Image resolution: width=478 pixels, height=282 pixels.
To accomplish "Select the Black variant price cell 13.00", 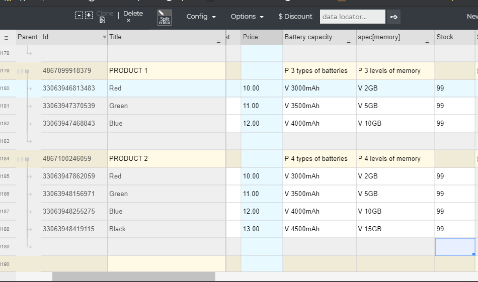I will pyautogui.click(x=261, y=229).
